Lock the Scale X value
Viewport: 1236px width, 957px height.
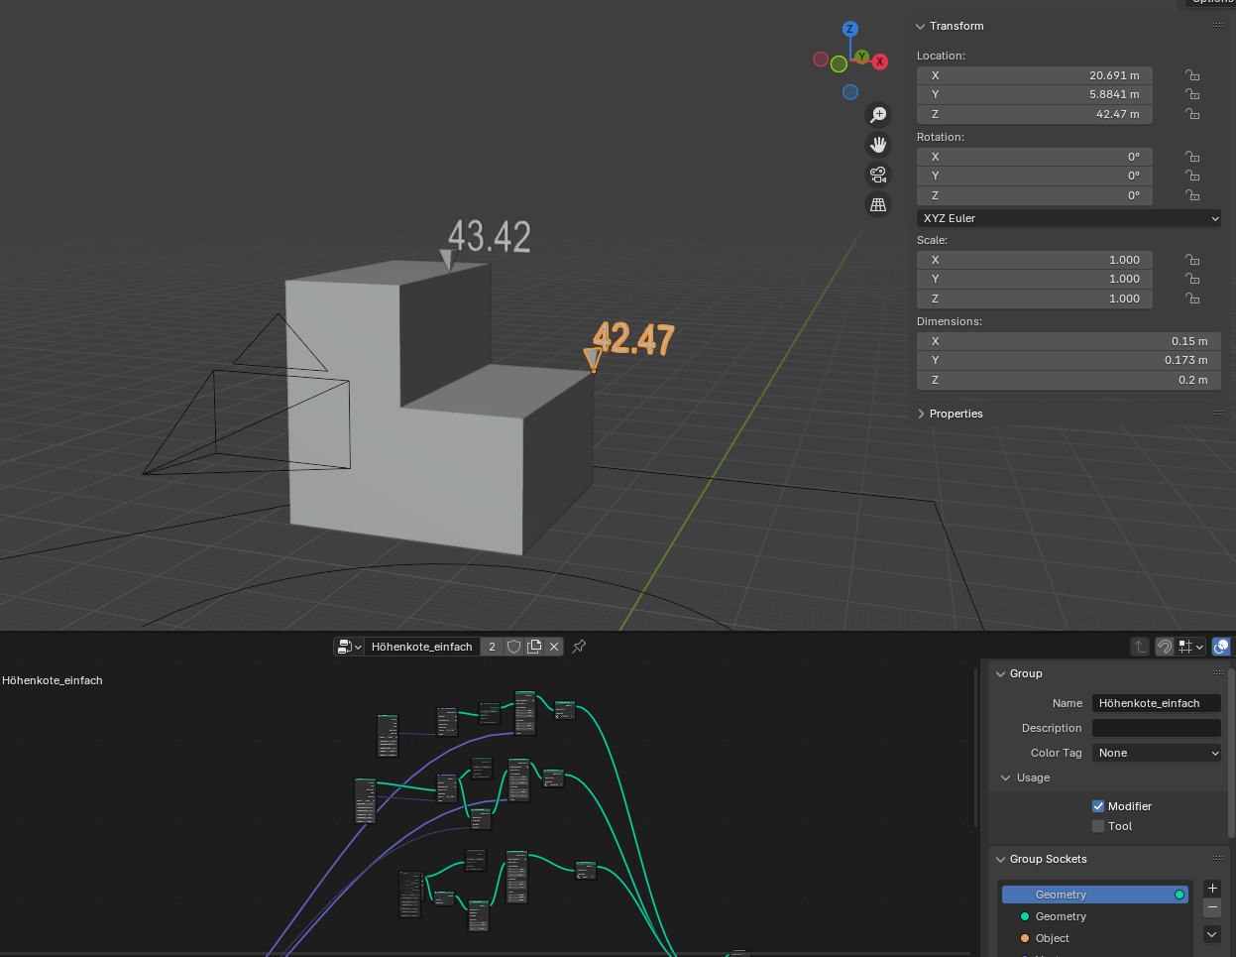tap(1192, 260)
